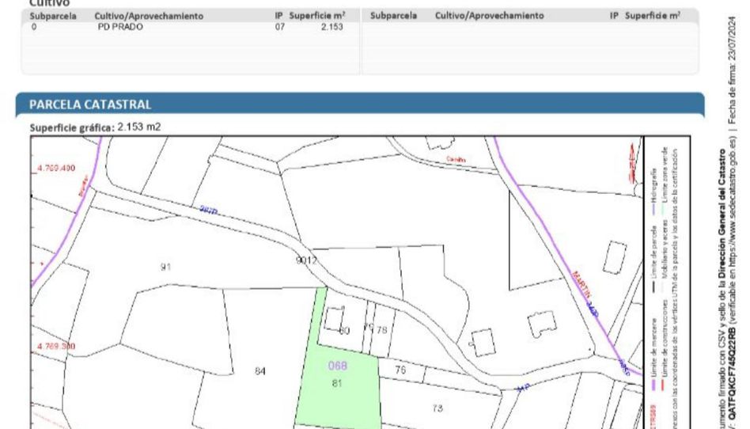This screenshot has width=750, height=429.
Task: Click the PARCELA CATASTRAL section header
Action: [x=90, y=104]
